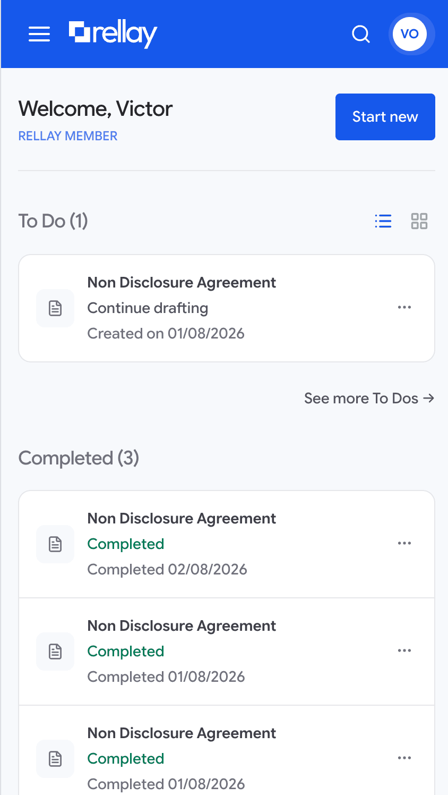Open the VO user avatar menu
This screenshot has height=795, width=448.
click(410, 34)
